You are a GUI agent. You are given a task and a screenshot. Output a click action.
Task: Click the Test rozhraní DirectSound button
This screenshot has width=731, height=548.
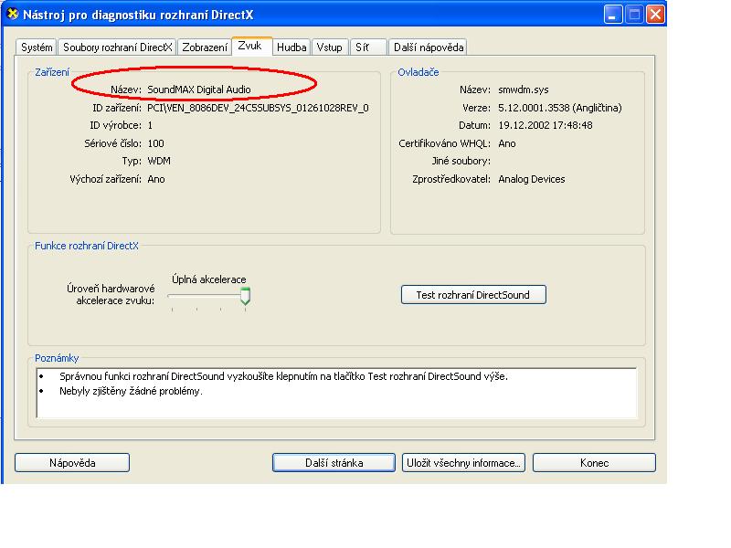[x=473, y=295]
